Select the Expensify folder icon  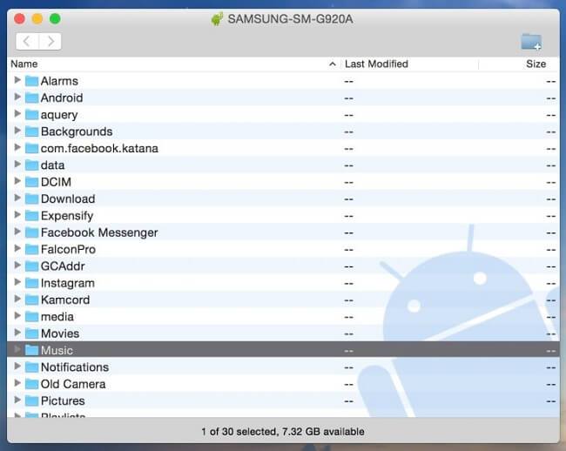(x=31, y=216)
